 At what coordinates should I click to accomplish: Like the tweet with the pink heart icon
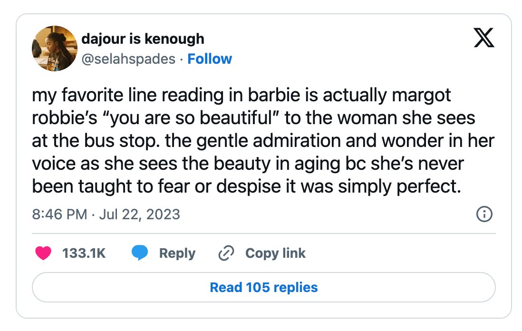coord(43,253)
